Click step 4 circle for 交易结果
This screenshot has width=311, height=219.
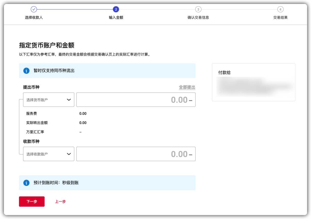click(280, 9)
